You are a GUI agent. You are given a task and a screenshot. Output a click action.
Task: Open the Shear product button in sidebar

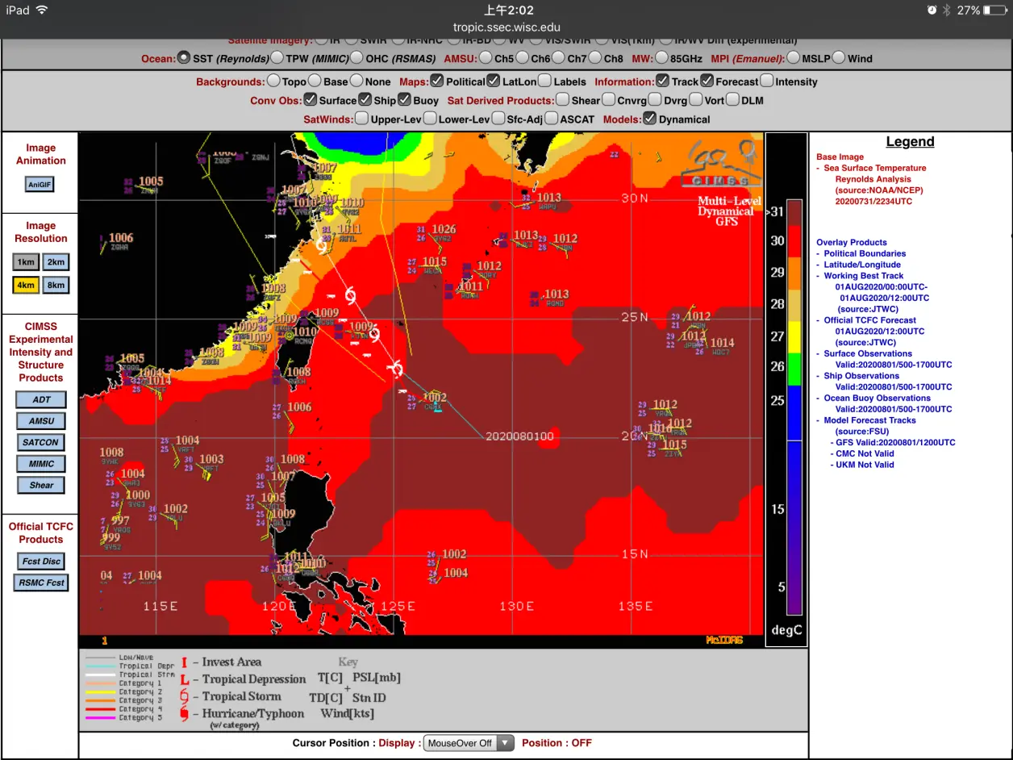(41, 485)
